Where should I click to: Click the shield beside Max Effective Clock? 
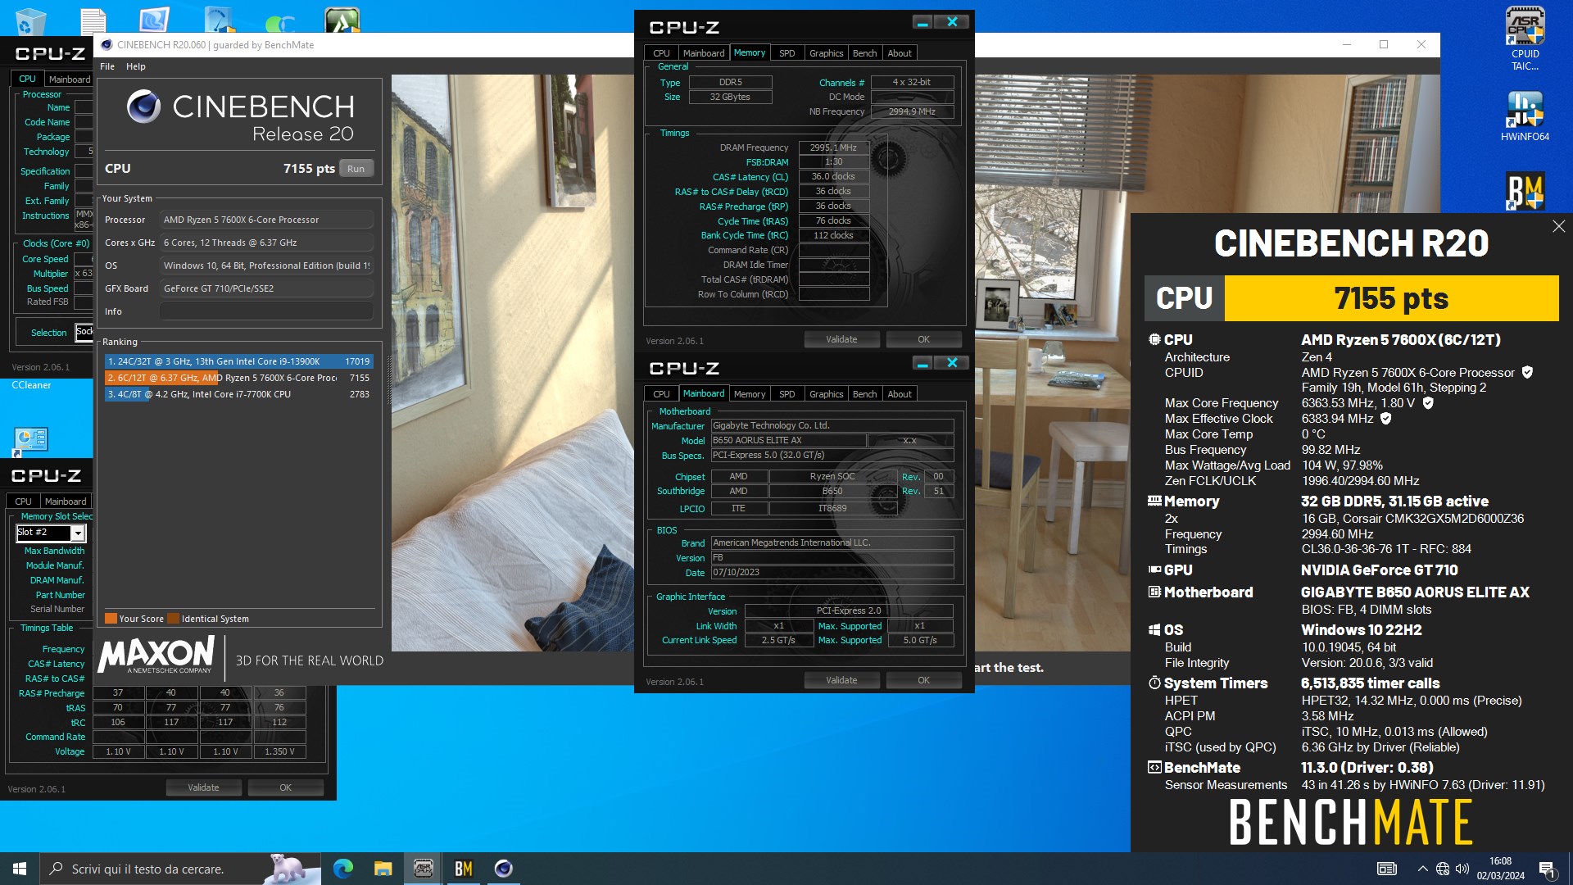click(x=1386, y=419)
